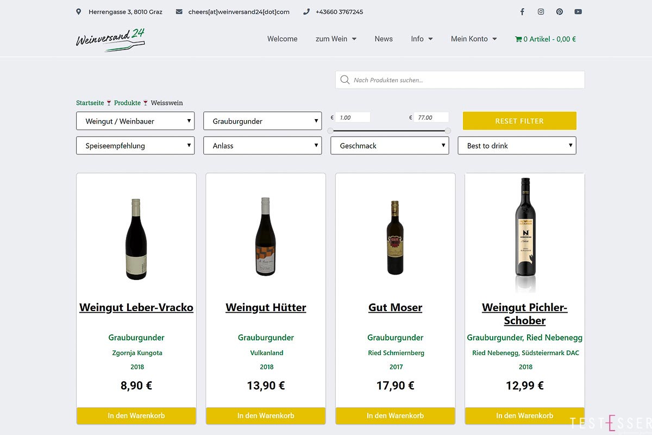Image resolution: width=652 pixels, height=435 pixels.
Task: Click the Weisswein breadcrumb text
Action: tap(167, 103)
